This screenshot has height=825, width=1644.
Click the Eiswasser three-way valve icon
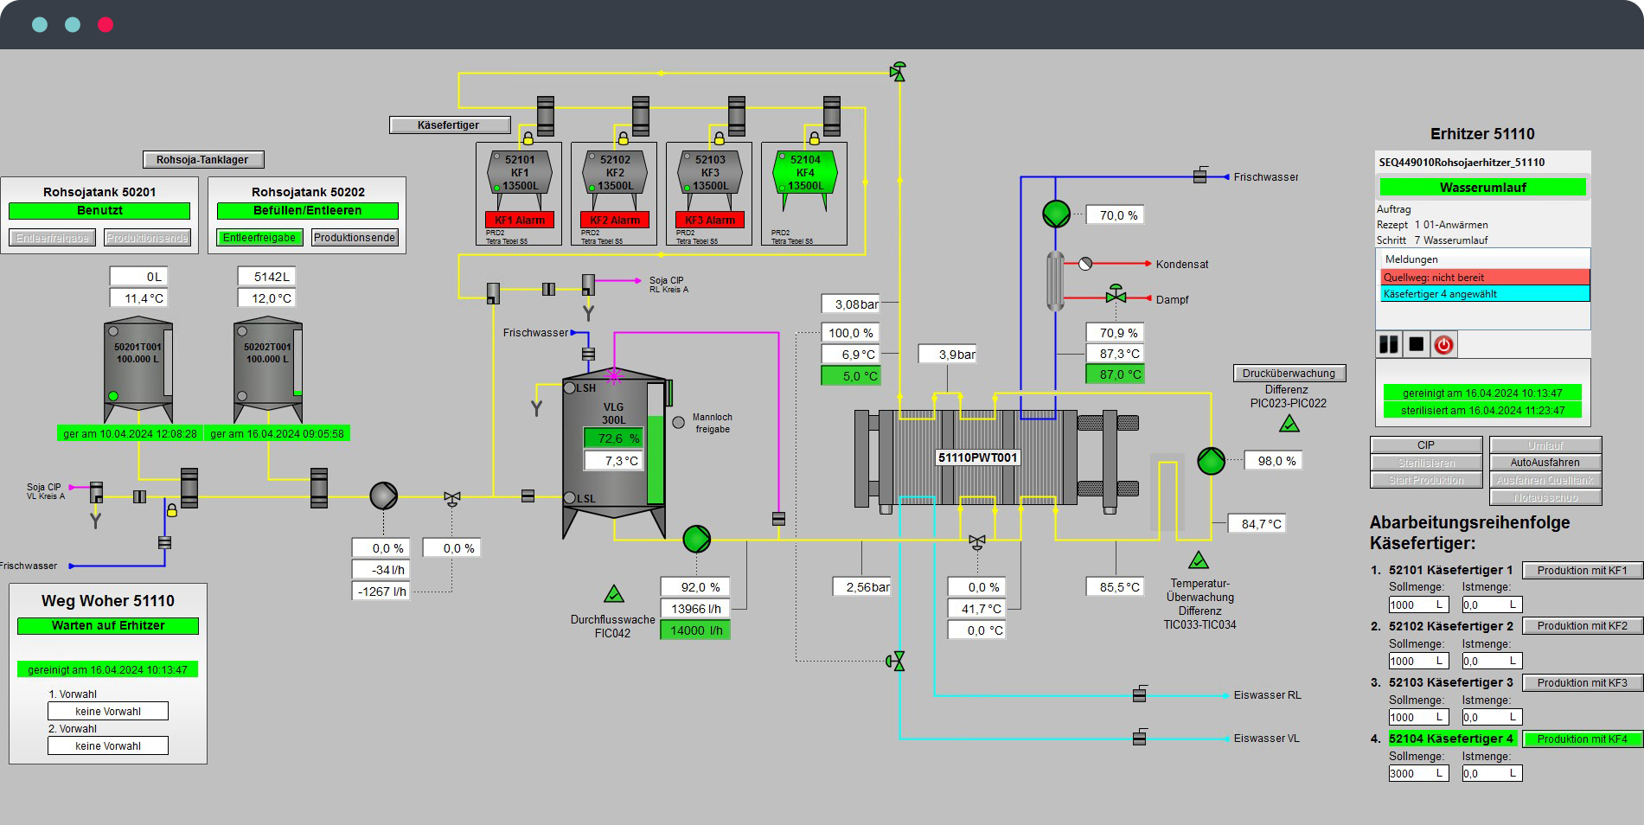point(897,662)
